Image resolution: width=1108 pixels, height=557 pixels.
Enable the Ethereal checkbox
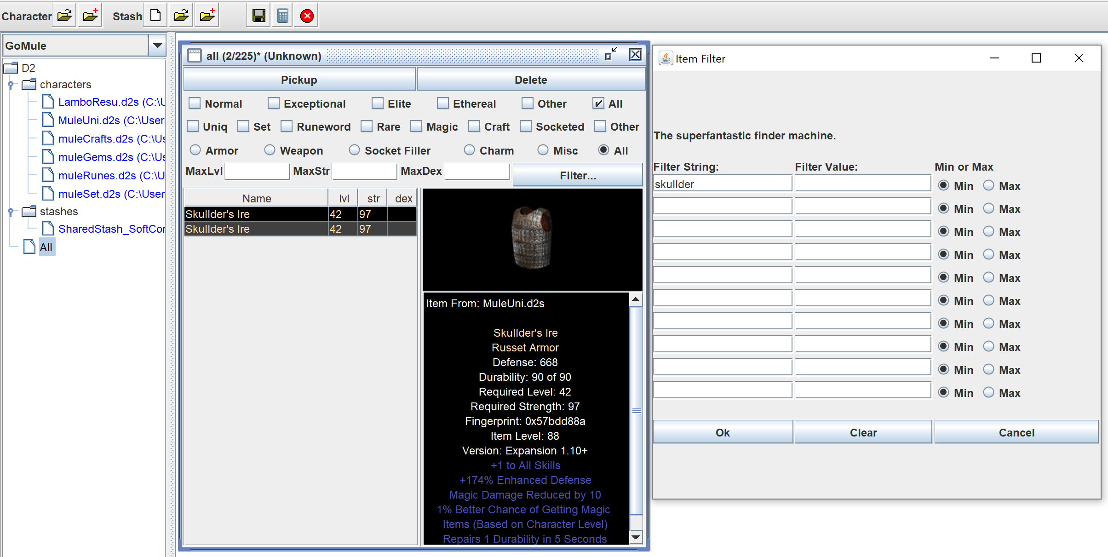click(443, 103)
